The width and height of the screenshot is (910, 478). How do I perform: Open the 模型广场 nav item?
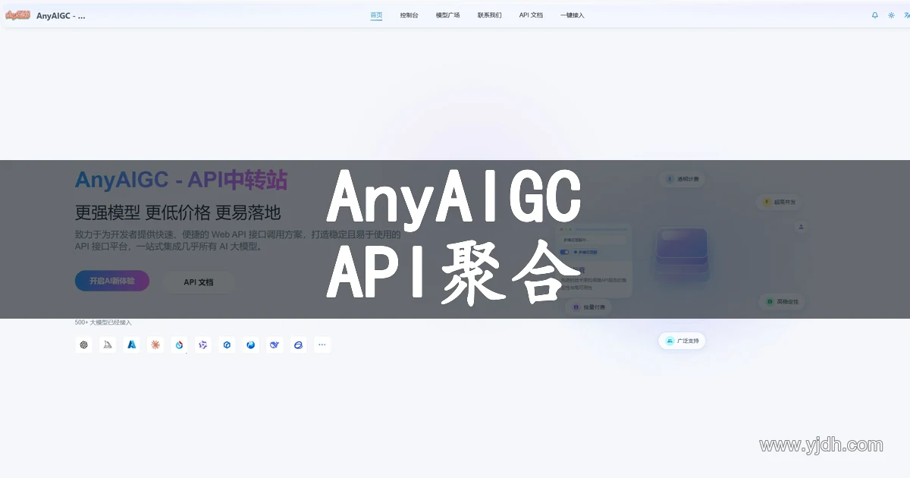coord(447,15)
